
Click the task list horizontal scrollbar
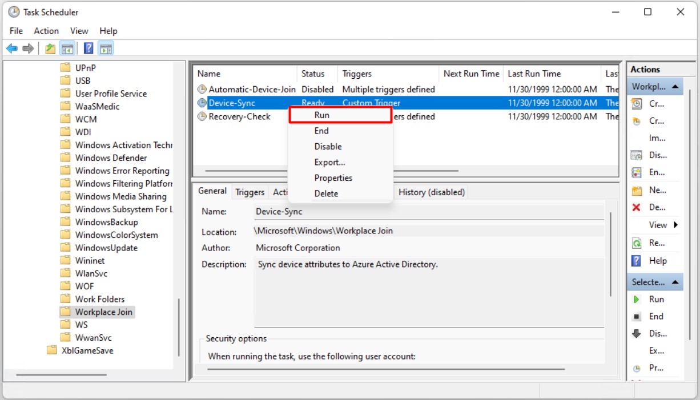[x=331, y=171]
